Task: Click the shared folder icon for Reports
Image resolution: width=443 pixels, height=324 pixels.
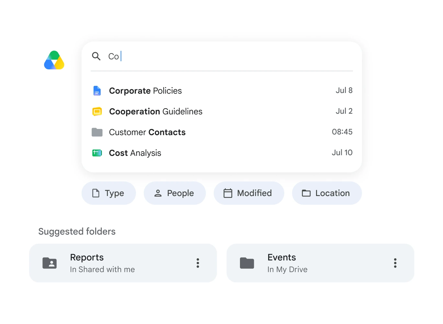Action: pyautogui.click(x=50, y=263)
